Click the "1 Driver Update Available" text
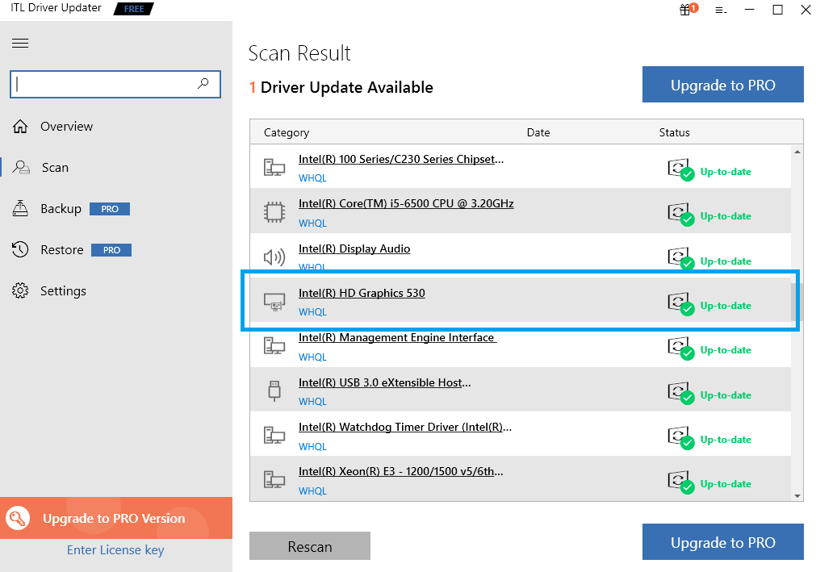Screen dimensions: 816x572 tap(341, 87)
